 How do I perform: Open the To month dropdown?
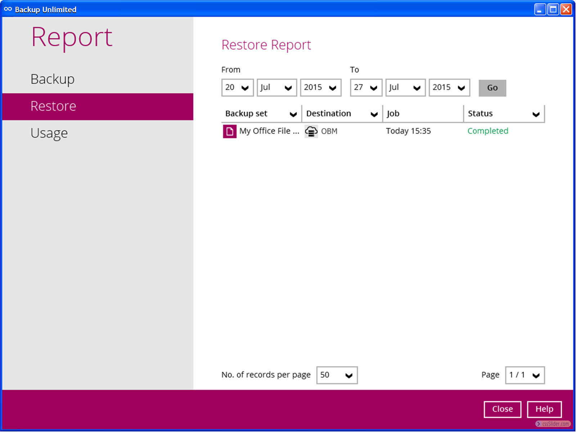tap(405, 88)
